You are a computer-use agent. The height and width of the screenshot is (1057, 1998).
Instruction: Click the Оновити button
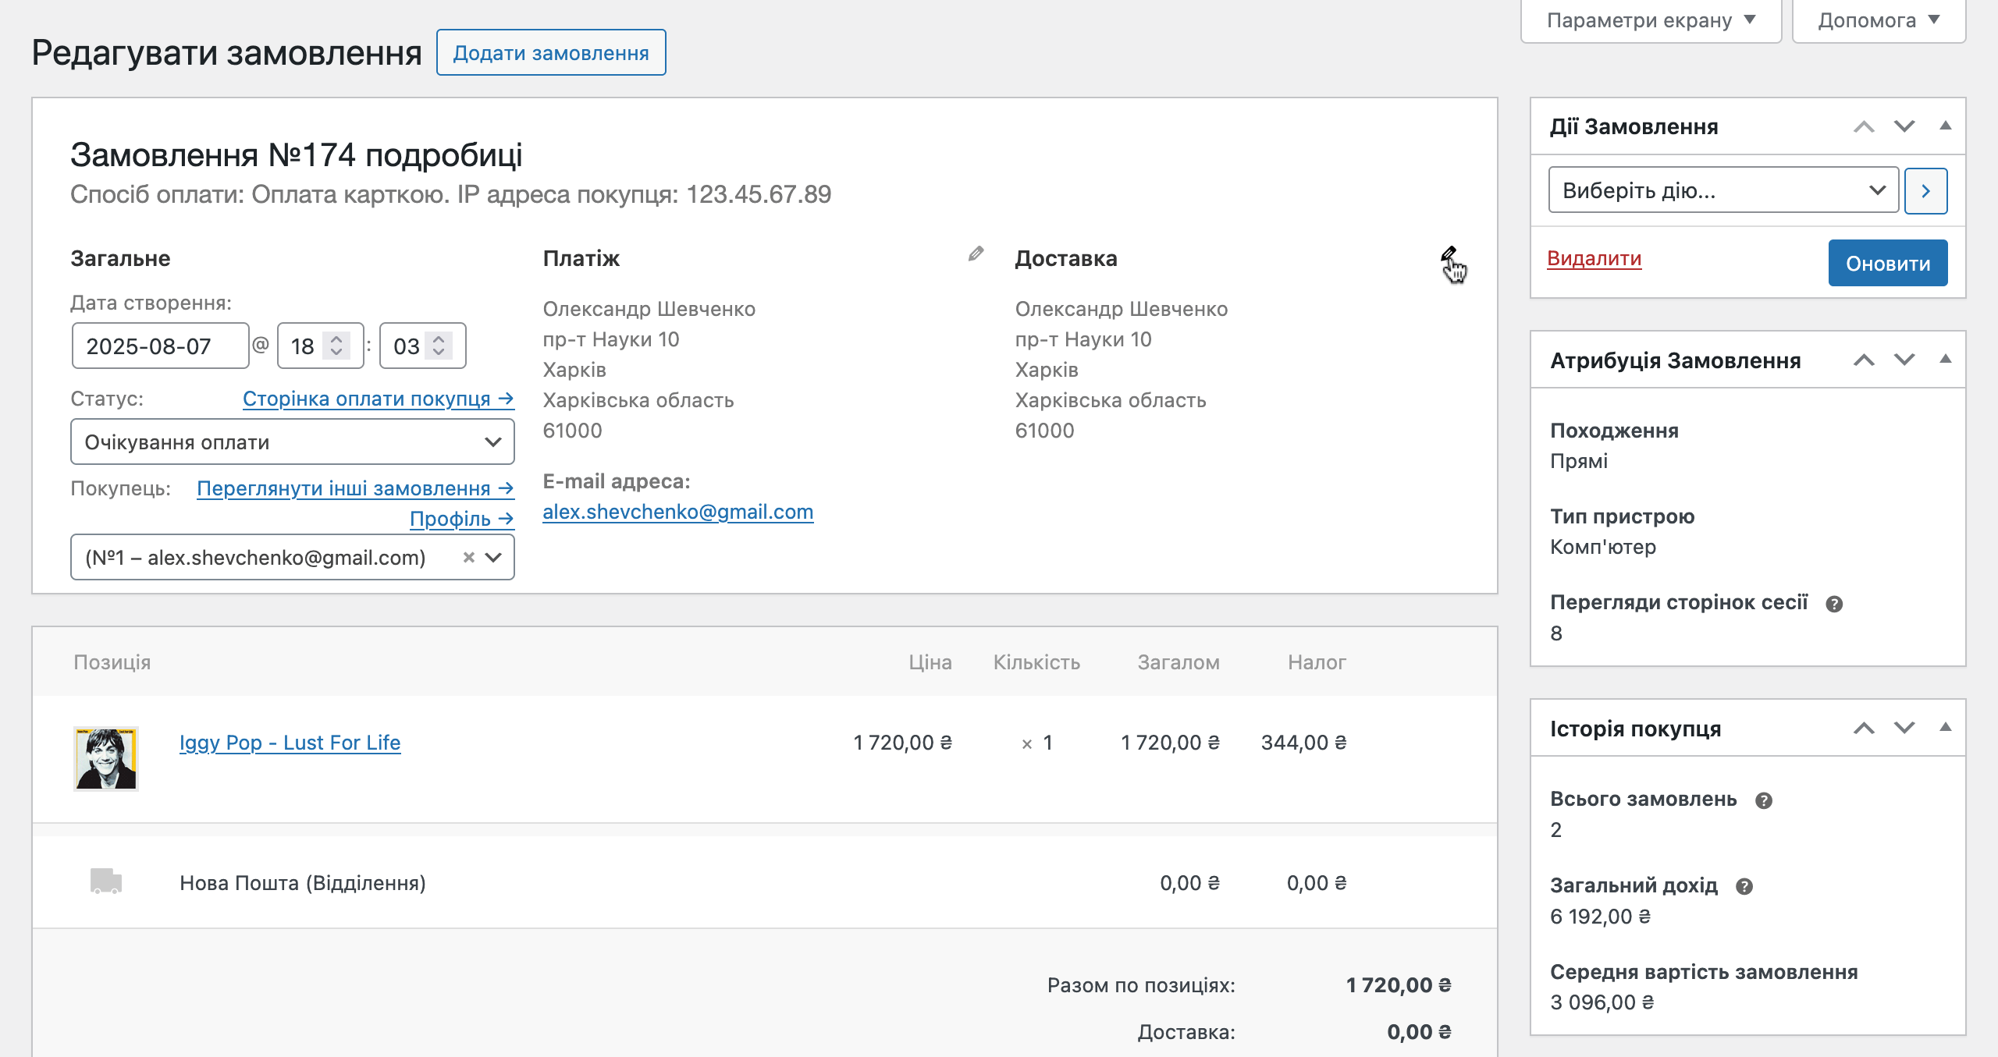point(1888,263)
